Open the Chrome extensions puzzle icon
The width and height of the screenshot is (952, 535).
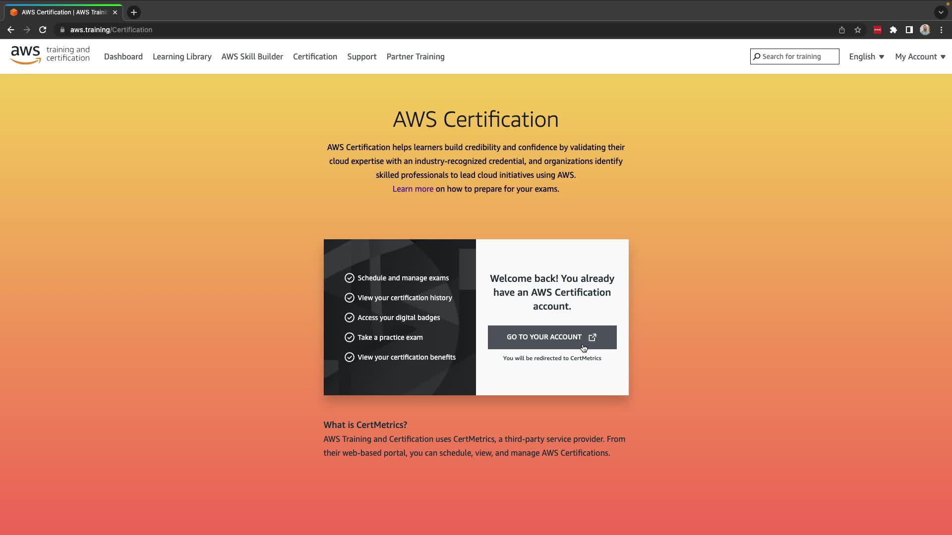point(893,30)
